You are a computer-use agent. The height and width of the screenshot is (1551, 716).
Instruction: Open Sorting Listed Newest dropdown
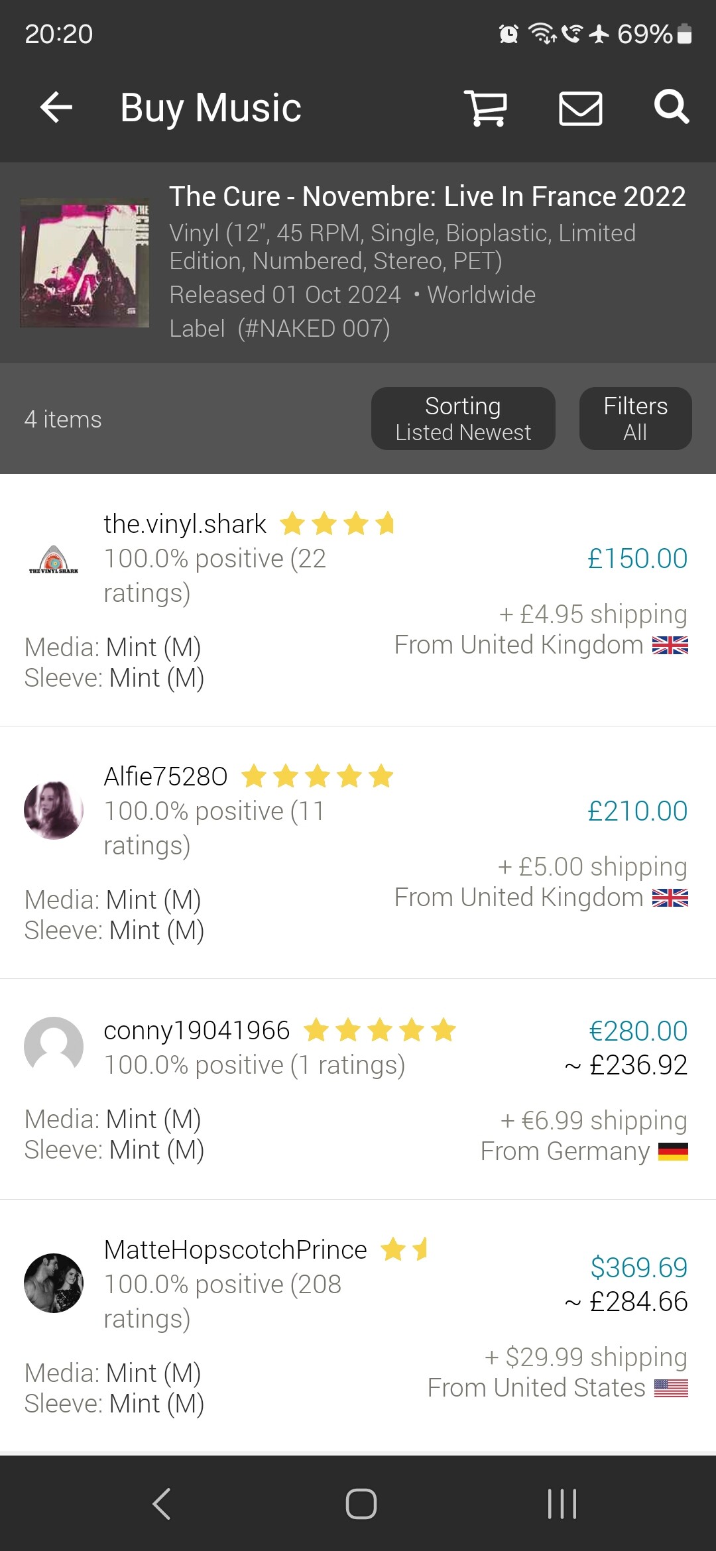pyautogui.click(x=463, y=419)
